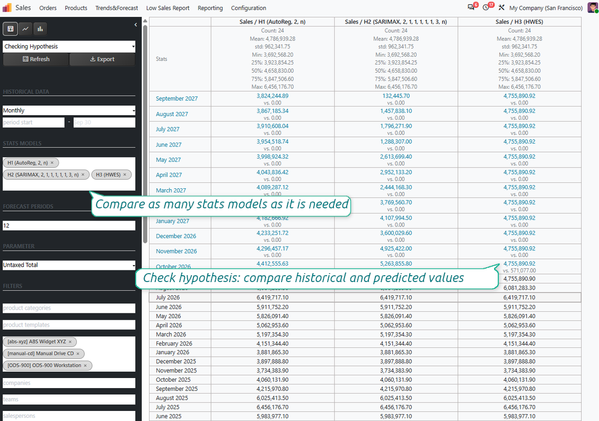Switch to table view icon
599x421 pixels.
pyautogui.click(x=10, y=29)
